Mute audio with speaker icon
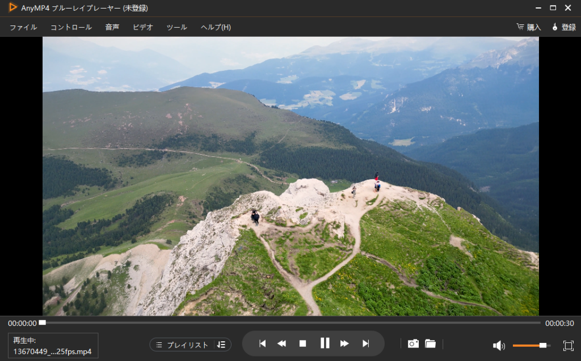This screenshot has width=581, height=361. 499,346
